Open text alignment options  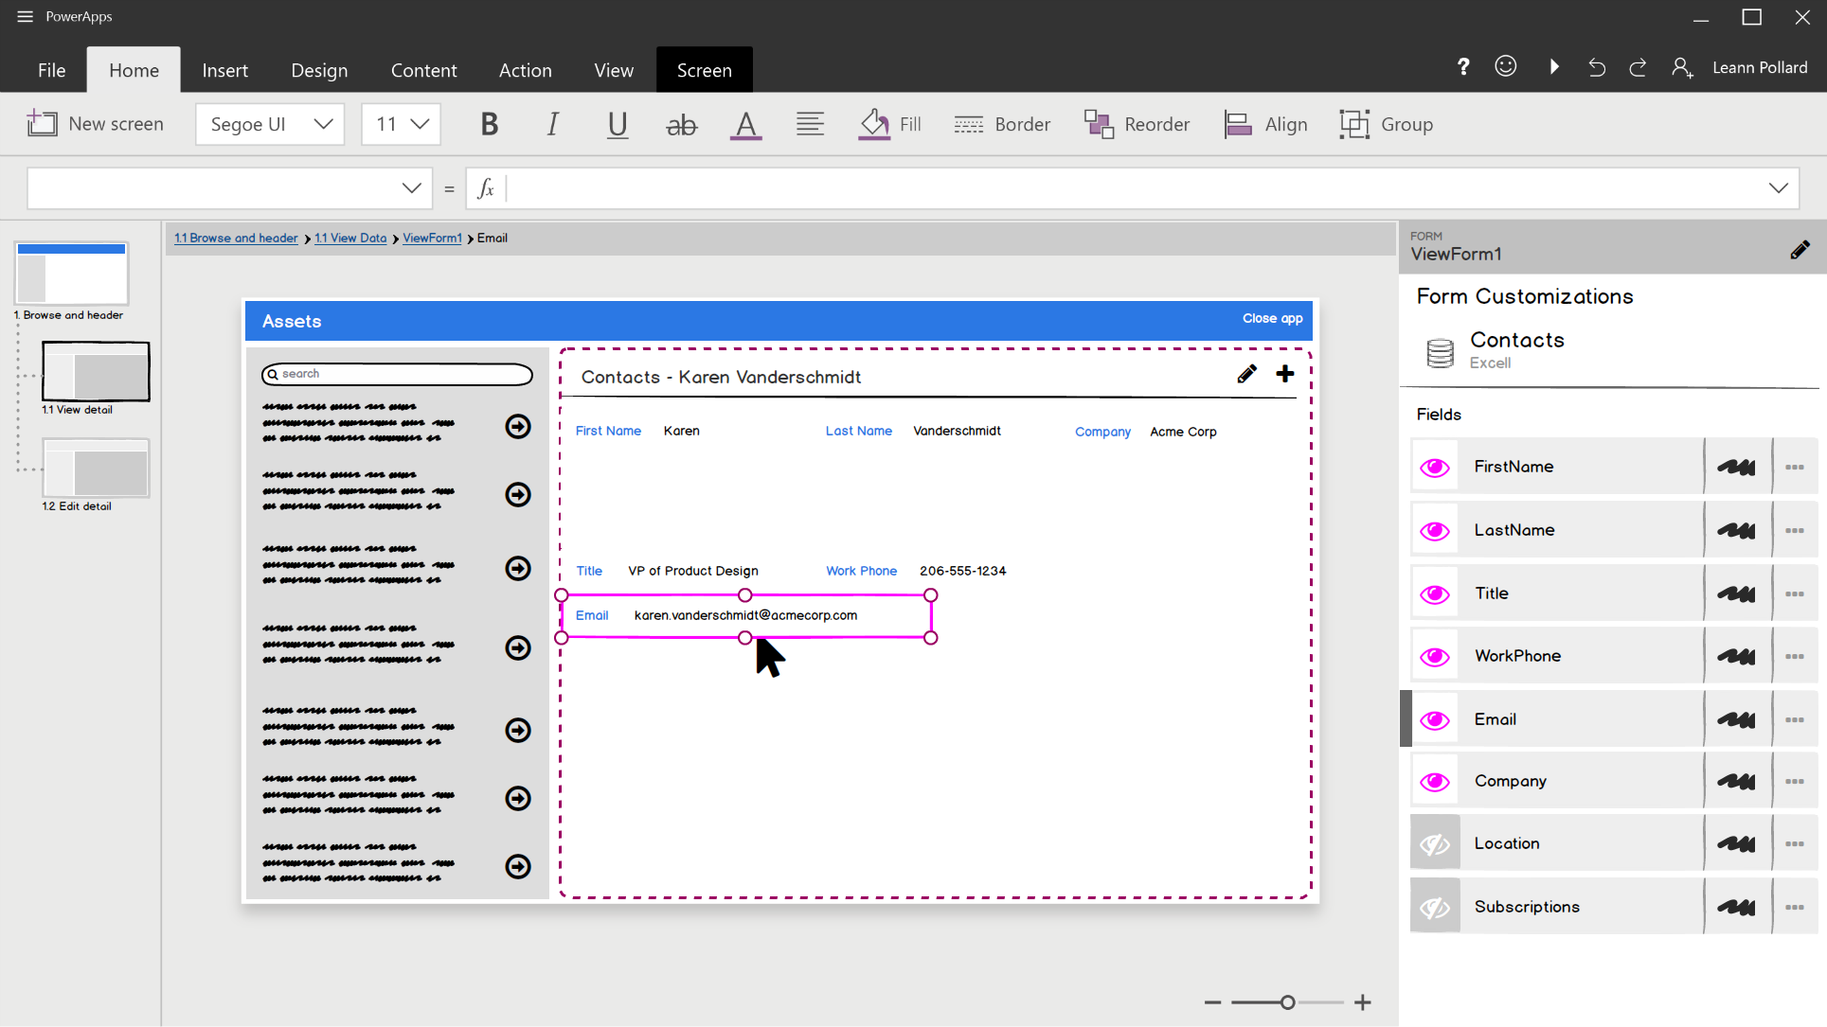coord(810,124)
